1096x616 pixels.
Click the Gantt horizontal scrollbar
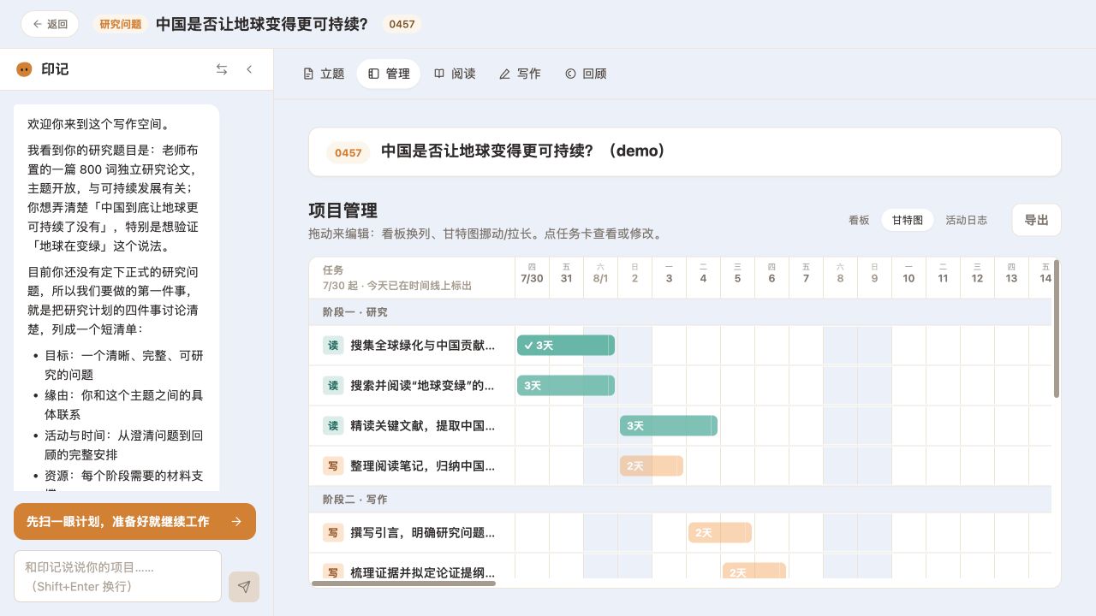(403, 583)
